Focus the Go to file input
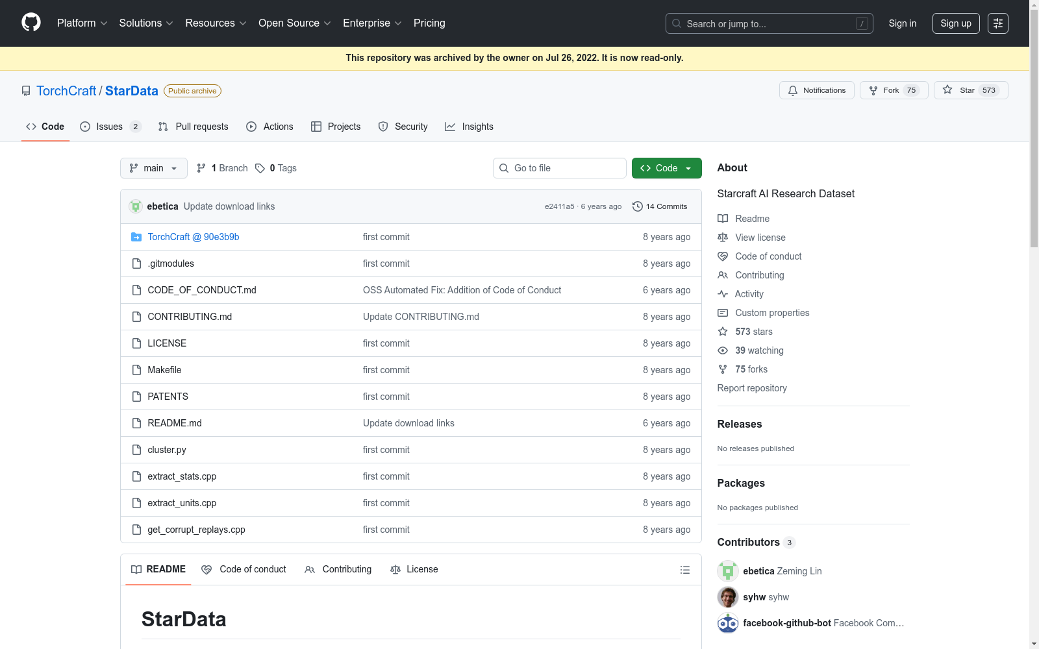Image resolution: width=1039 pixels, height=649 pixels. [560, 168]
